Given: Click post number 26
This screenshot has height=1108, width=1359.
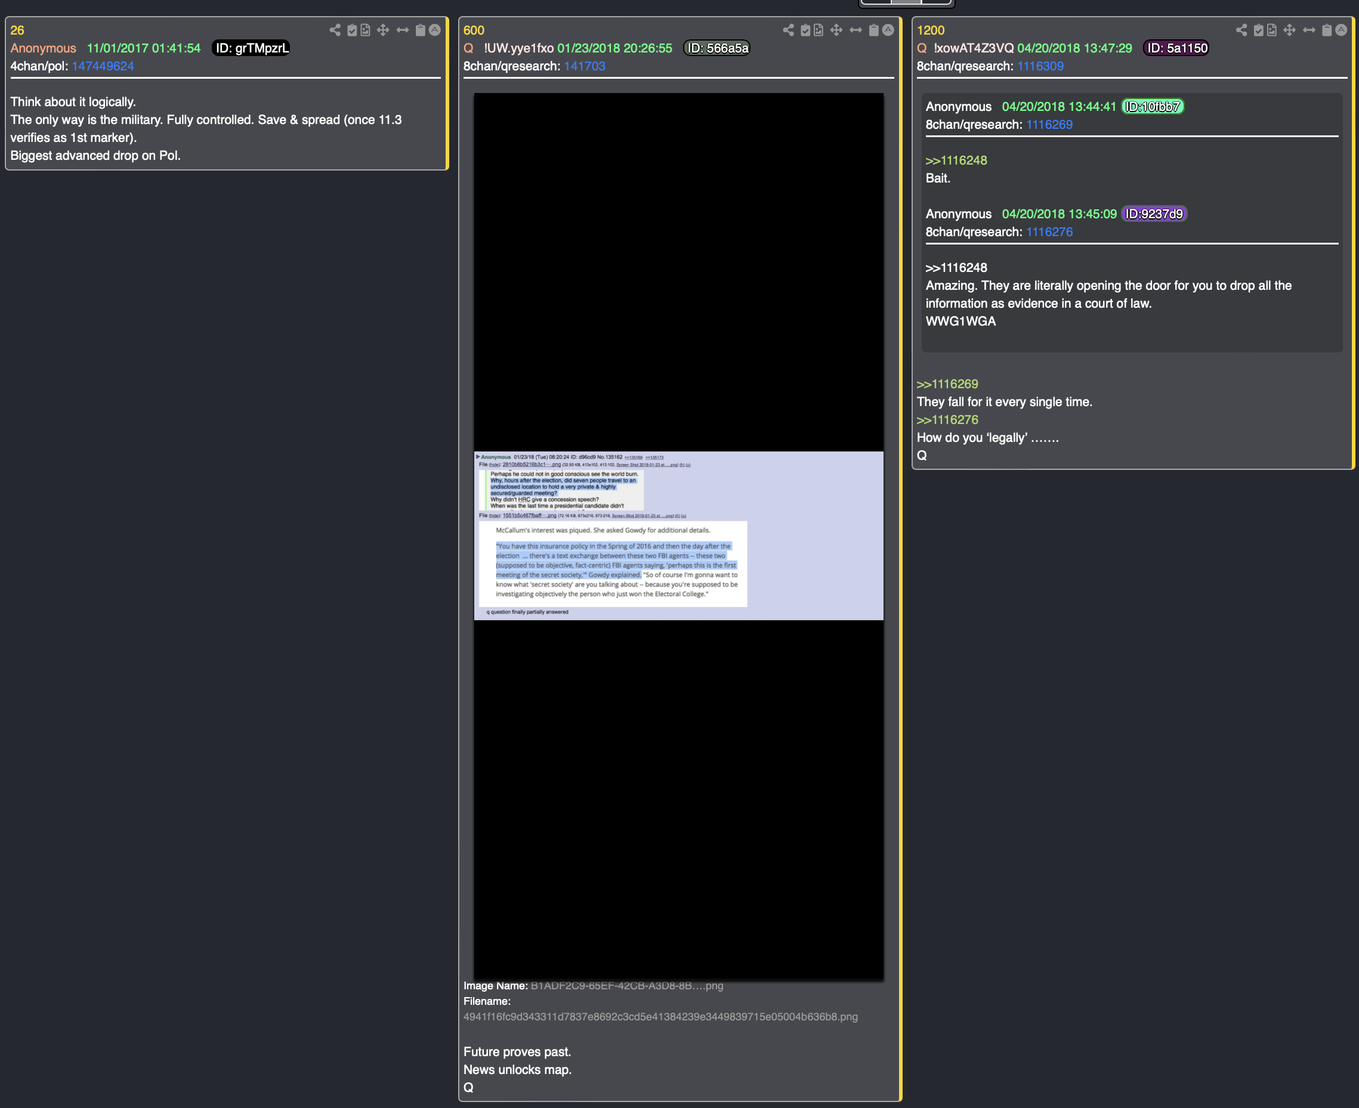Looking at the screenshot, I should click(x=17, y=30).
